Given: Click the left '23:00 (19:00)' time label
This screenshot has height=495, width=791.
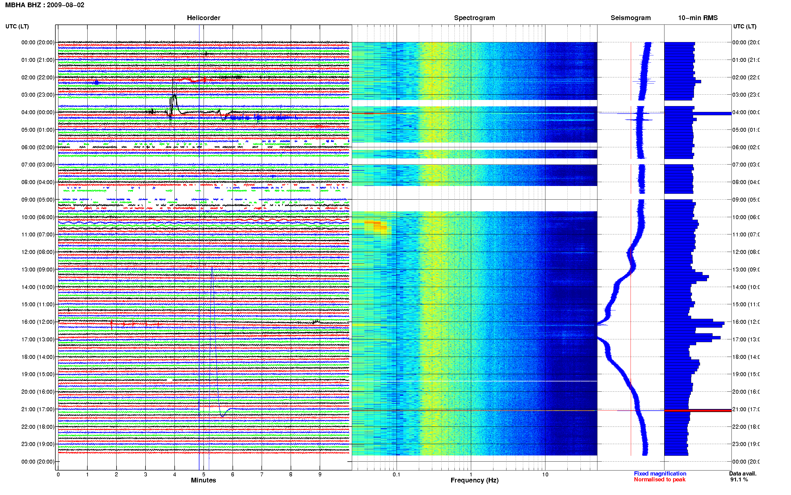Looking at the screenshot, I should 38,444.
